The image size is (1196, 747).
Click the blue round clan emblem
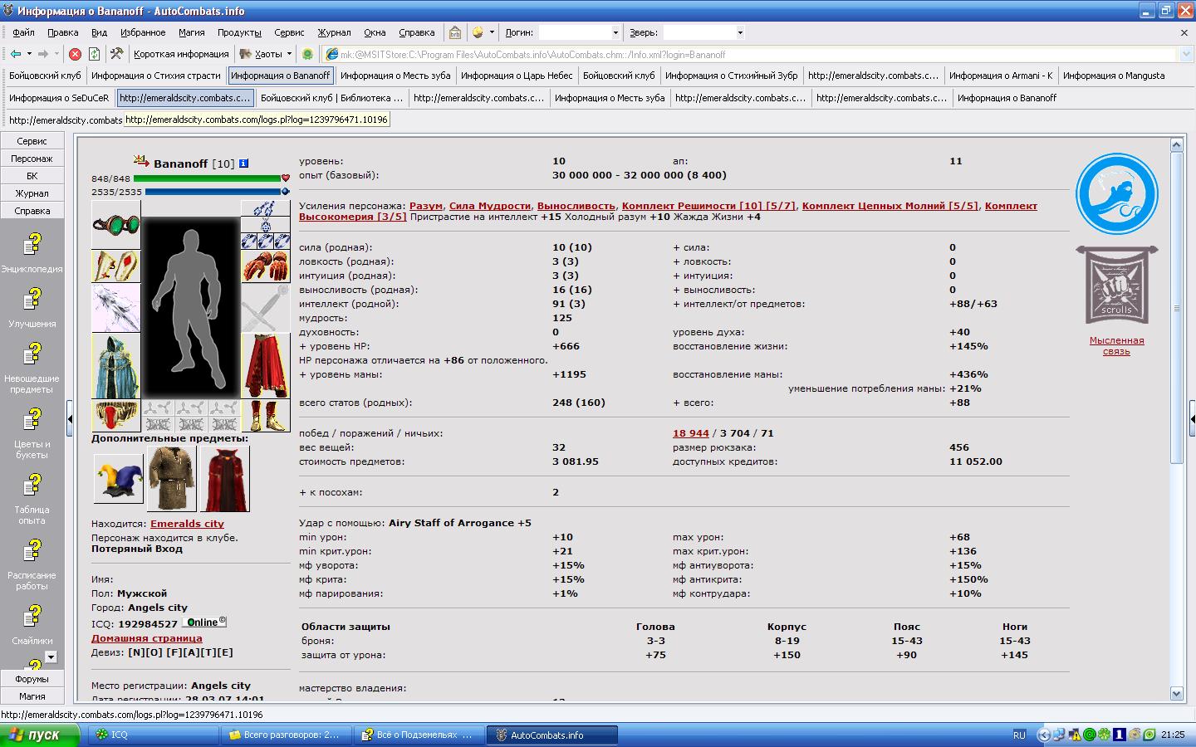tap(1117, 194)
